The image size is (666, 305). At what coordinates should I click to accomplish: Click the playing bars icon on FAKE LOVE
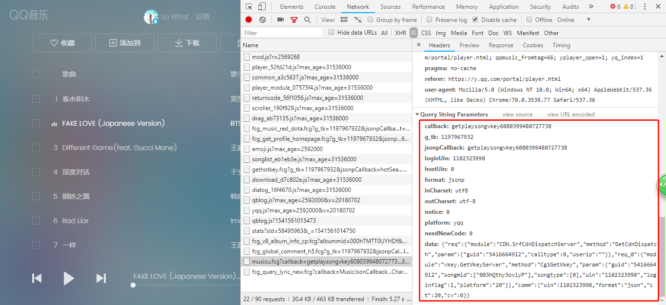click(54, 124)
